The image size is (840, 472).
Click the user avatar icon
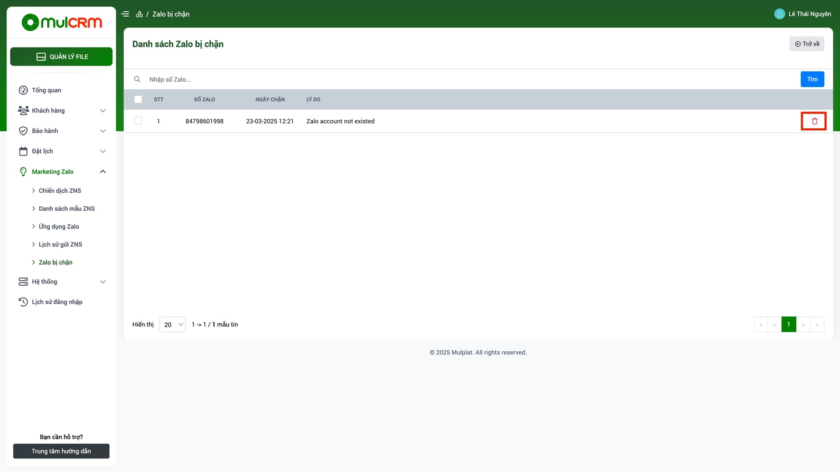(779, 14)
